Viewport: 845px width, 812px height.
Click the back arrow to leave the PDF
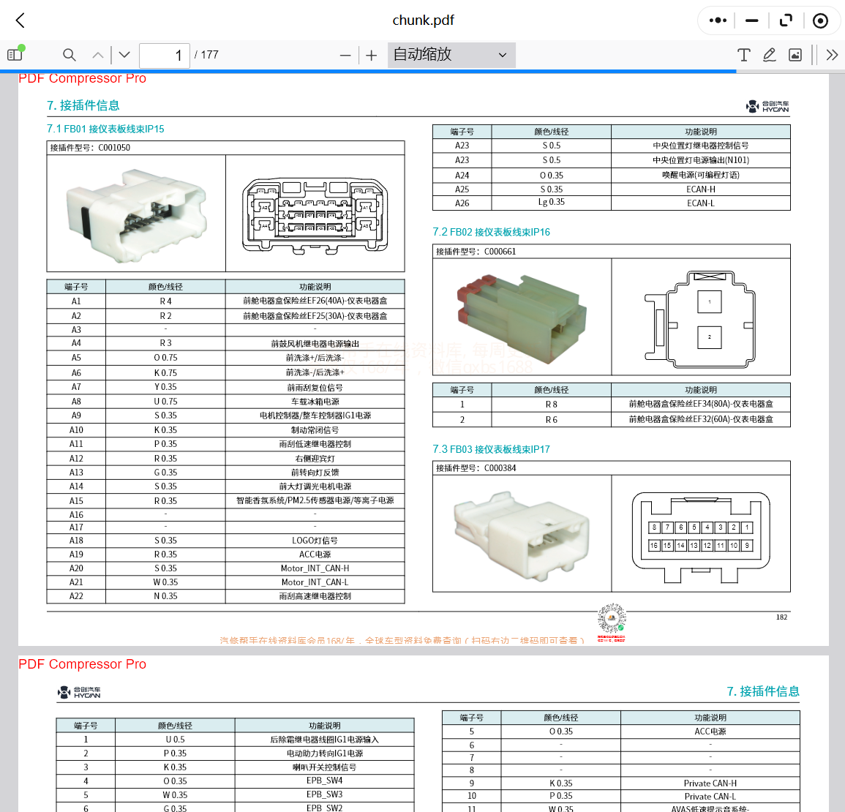[x=20, y=20]
